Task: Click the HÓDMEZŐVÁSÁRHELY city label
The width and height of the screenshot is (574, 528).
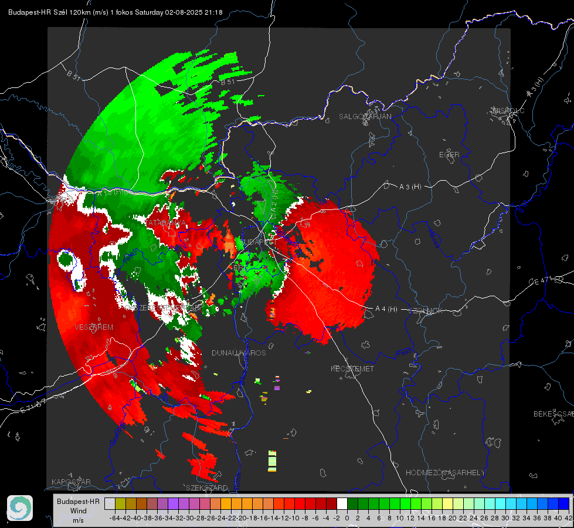Action: click(x=446, y=473)
